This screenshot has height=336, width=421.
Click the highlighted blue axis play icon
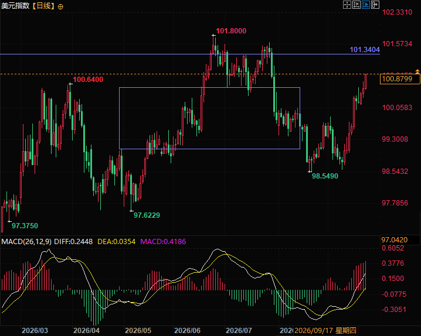[366, 5]
